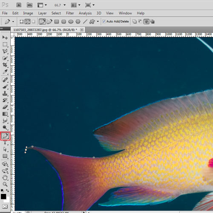
Task: Select the Spot Healing Brush tool
Action: click(5, 80)
